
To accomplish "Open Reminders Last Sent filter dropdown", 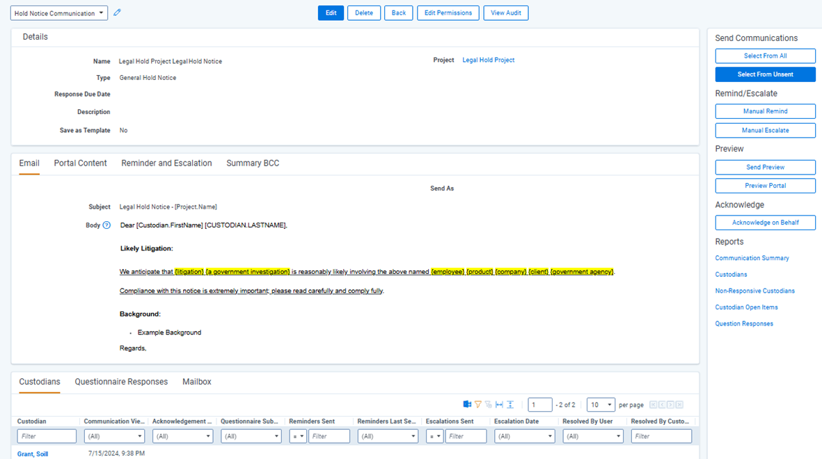I will coord(388,436).
